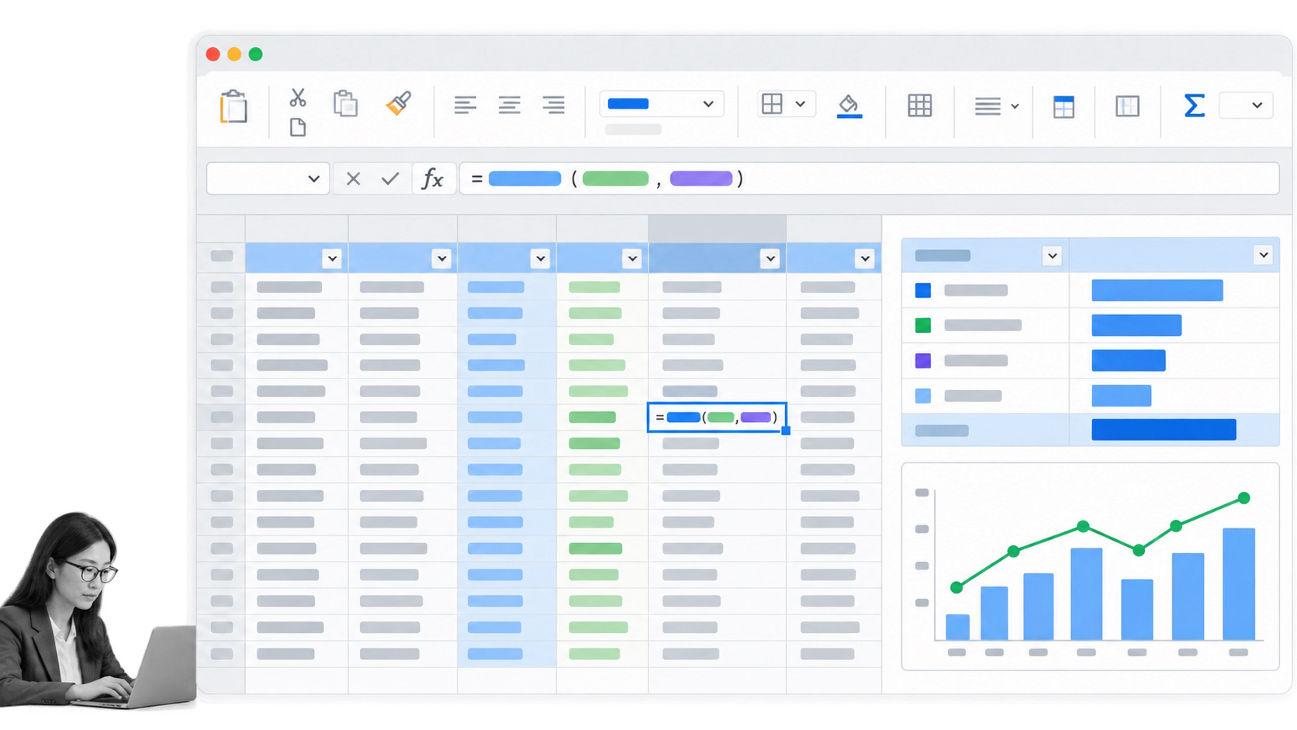Click the freeze panes icon
Image resolution: width=1297 pixels, height=730 pixels.
coord(1127,106)
